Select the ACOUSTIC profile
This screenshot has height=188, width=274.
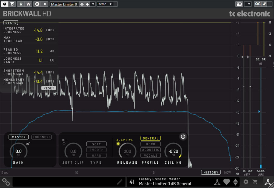pos(150,150)
